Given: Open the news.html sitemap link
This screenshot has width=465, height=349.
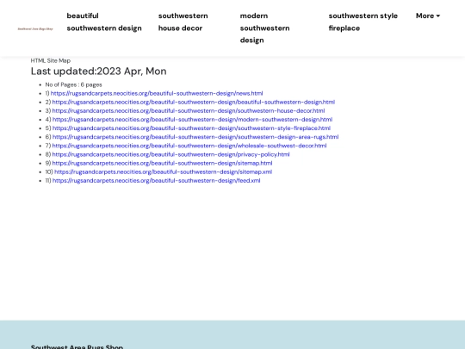Looking at the screenshot, I should (157, 93).
